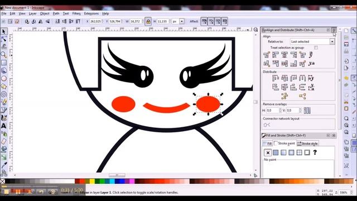Toggle second Affect rounded corners button
357x201 pixels.
[x=211, y=21]
